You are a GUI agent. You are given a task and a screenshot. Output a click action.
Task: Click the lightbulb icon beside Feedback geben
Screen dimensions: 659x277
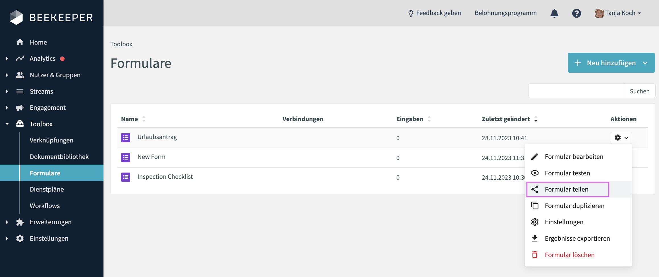(411, 13)
